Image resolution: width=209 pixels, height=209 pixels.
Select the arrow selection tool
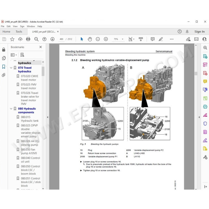82,39
